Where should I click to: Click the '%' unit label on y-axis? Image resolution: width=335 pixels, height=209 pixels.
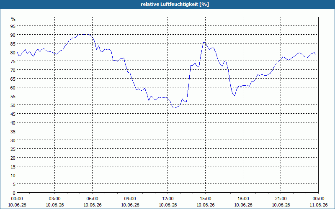(x=13, y=19)
